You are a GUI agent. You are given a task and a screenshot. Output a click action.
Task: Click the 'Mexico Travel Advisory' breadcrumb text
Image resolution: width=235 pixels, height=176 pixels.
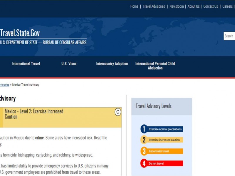[26, 85]
